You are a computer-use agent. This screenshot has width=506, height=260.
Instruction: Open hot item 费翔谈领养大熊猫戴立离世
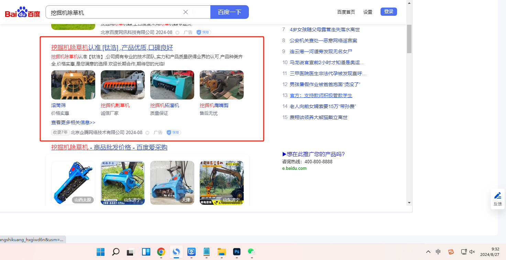(319, 117)
